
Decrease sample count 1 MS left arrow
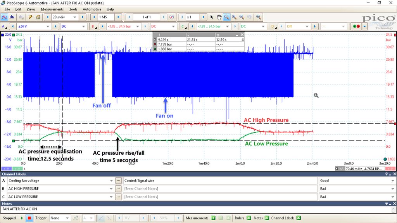(94, 17)
